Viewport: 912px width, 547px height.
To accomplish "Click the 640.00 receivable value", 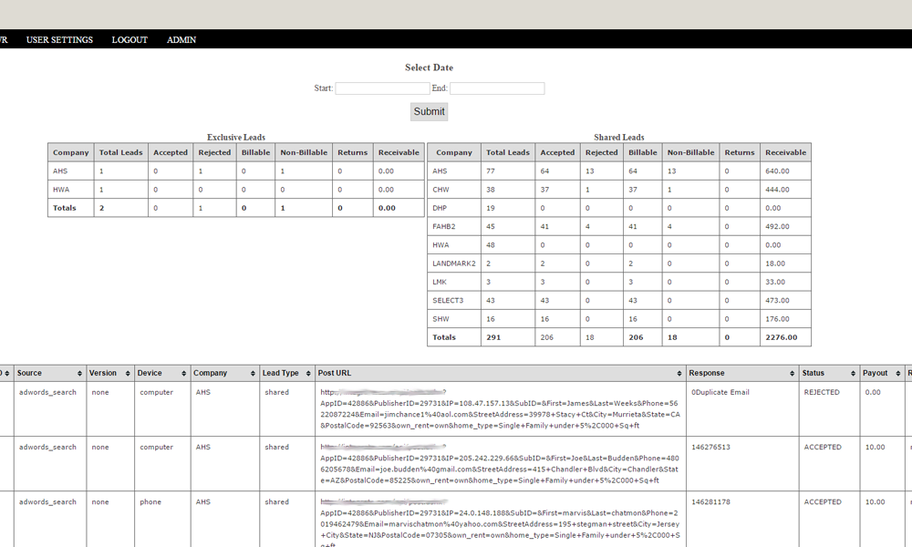I will coord(777,170).
